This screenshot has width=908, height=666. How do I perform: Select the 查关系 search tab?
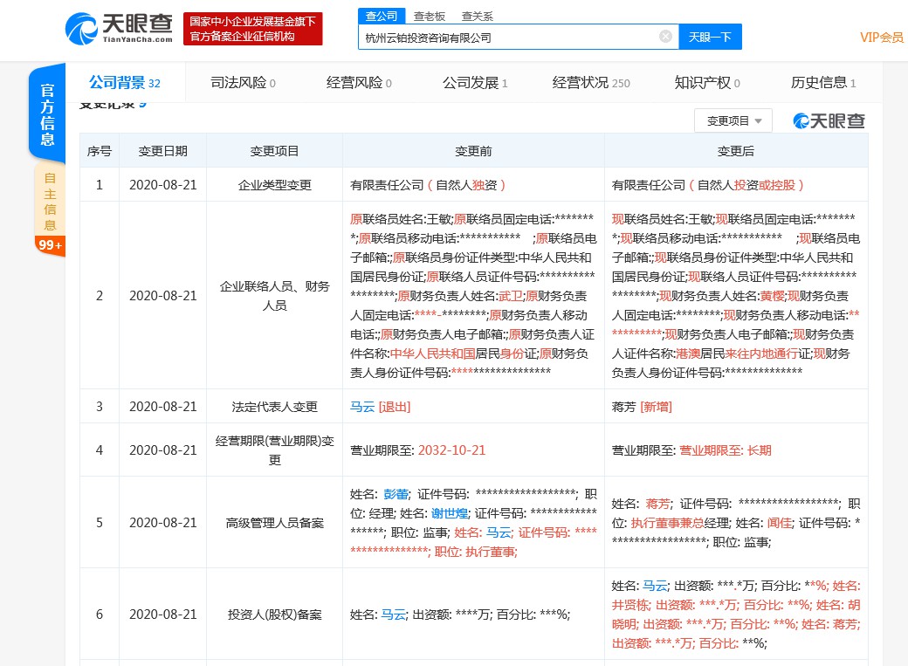(477, 17)
